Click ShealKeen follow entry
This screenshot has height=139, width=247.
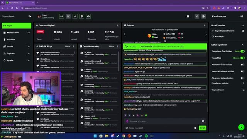click(x=55, y=60)
